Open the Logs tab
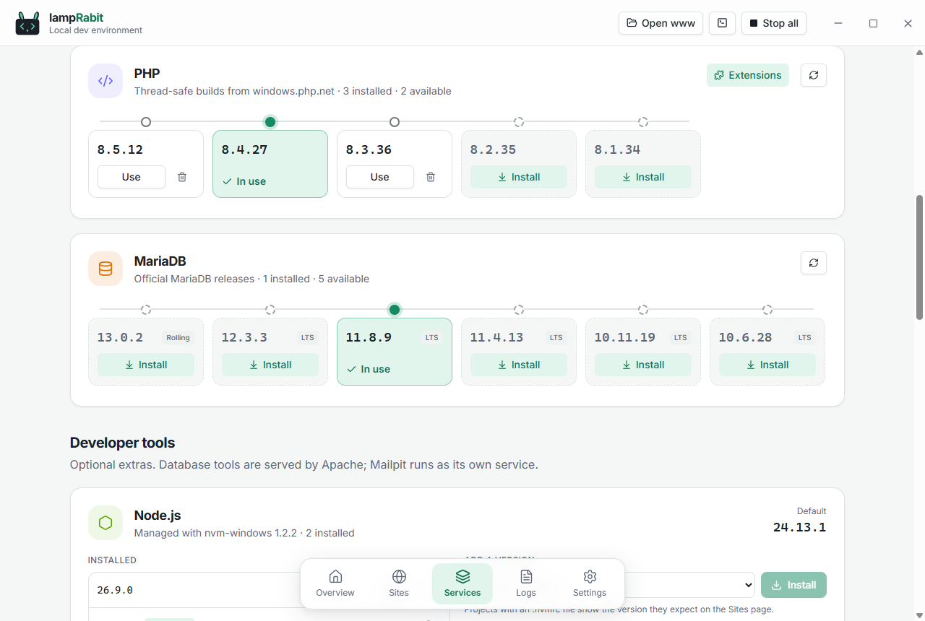This screenshot has width=925, height=621. click(x=526, y=583)
